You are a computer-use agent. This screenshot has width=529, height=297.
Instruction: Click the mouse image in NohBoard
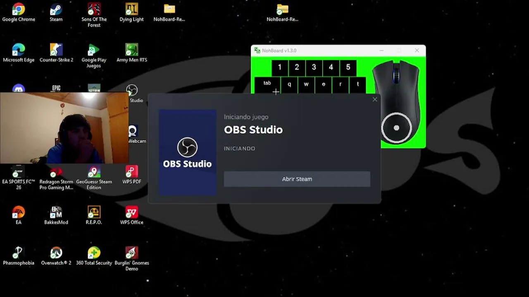coord(397,102)
